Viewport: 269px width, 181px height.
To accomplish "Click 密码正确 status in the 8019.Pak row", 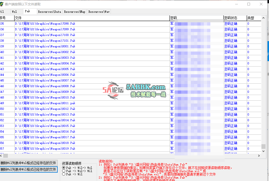I will pos(231,149).
